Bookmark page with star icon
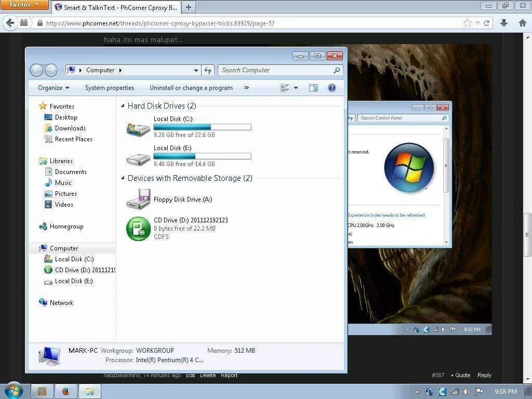Screen dimensions: 532x399 (x=467, y=23)
